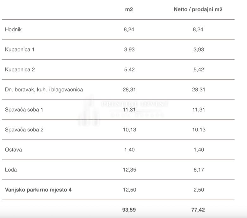Click the 28,31 value in the m2 column
The height and width of the screenshot is (218, 247).
pyautogui.click(x=129, y=90)
